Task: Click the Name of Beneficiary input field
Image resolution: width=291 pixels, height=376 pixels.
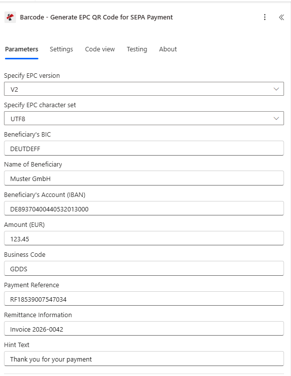Action: tap(144, 178)
